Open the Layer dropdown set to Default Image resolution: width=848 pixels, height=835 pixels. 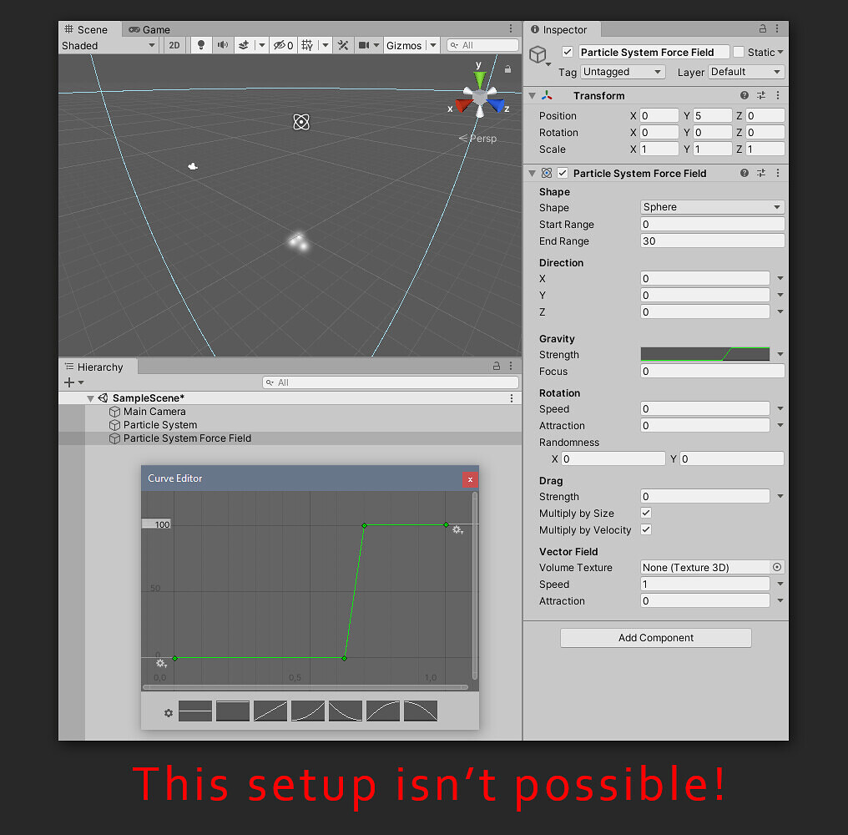tap(746, 72)
